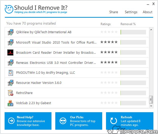Screen dimensions: 158x134
Task: Click the Ratings column header
Action: click(x=106, y=24)
